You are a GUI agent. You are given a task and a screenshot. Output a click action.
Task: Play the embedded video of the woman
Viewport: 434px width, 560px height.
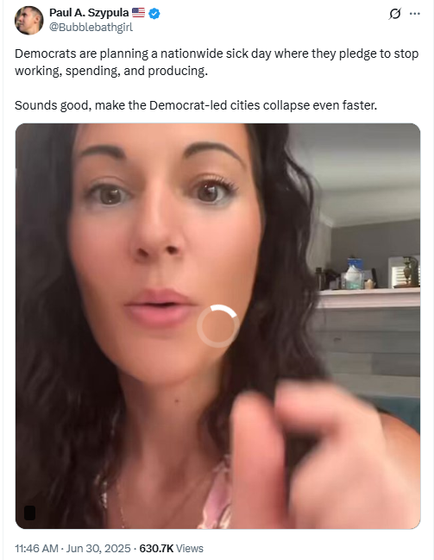tap(218, 325)
